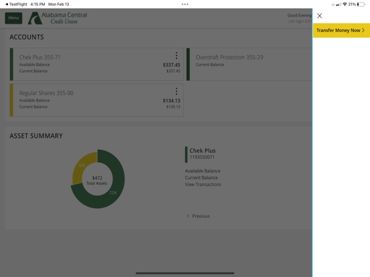The width and height of the screenshot is (370, 277).
Task: Return to TestFlight via status bar back arrow
Action: click(16, 4)
